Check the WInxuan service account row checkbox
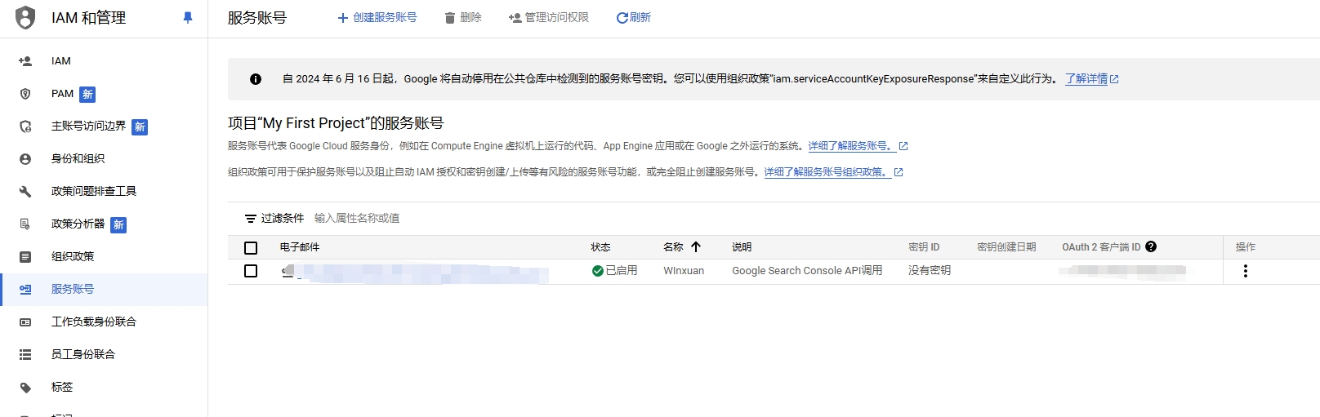Screen dimensions: 1320x417 251,271
